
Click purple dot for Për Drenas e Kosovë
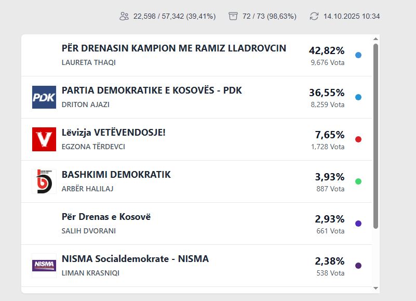(358, 224)
